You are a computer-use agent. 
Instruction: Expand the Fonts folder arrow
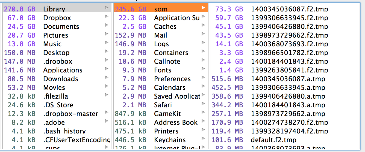(203, 69)
